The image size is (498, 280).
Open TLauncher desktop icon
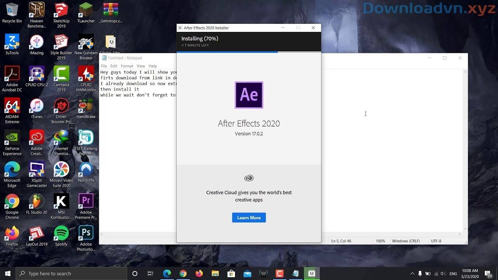click(86, 13)
